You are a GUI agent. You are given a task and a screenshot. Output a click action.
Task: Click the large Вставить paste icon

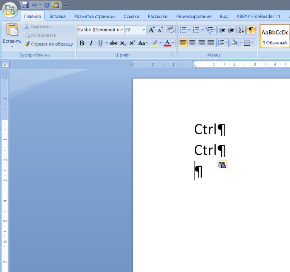12,29
